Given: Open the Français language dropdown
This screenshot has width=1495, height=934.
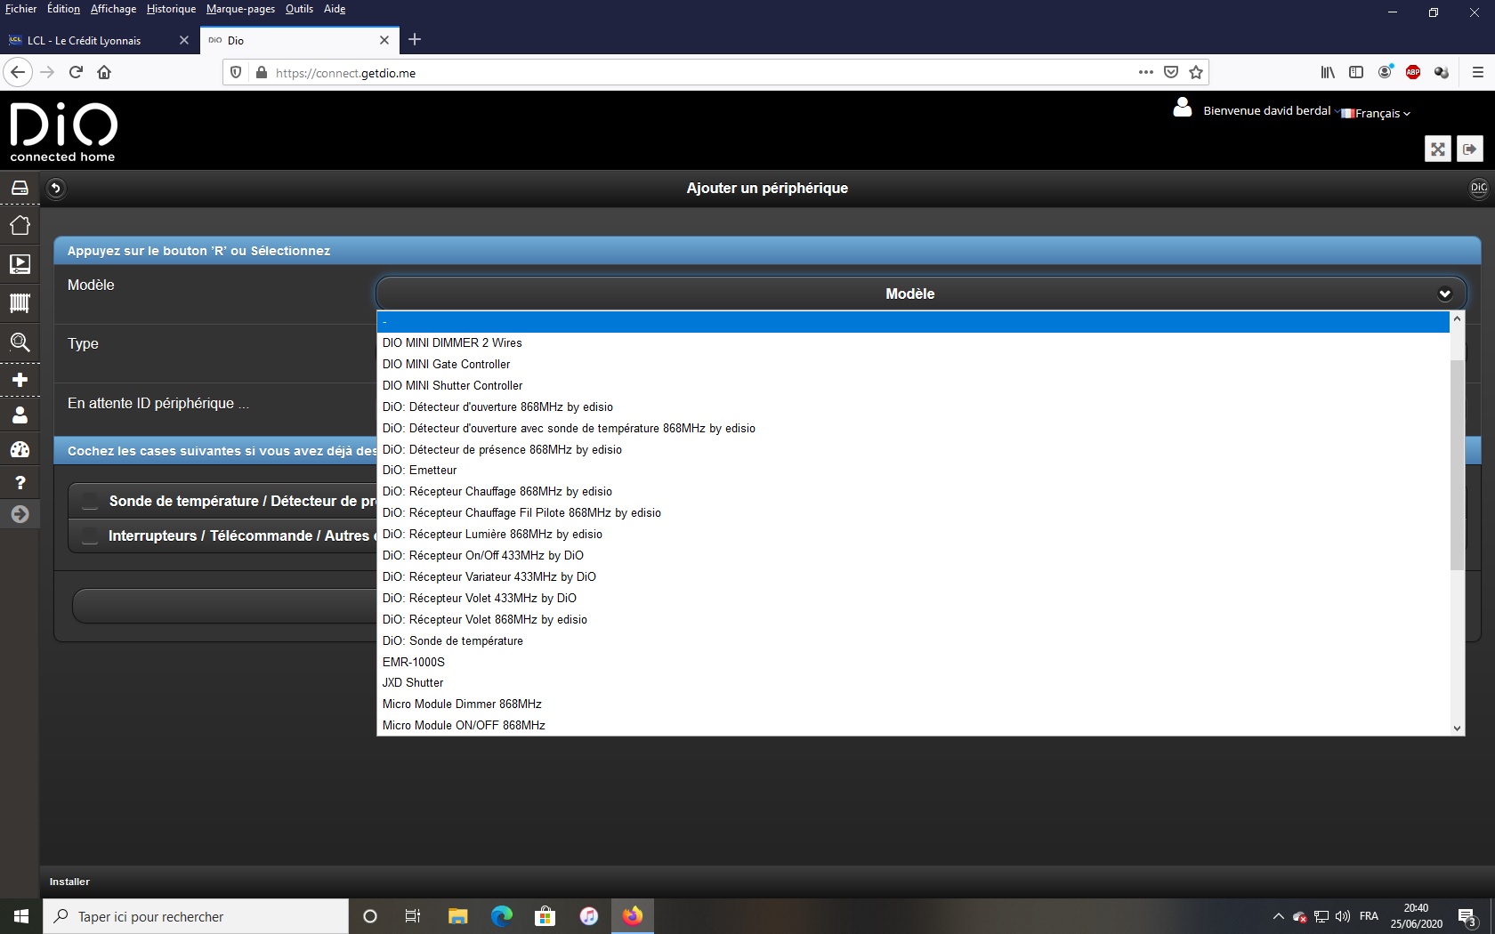Looking at the screenshot, I should [x=1376, y=113].
